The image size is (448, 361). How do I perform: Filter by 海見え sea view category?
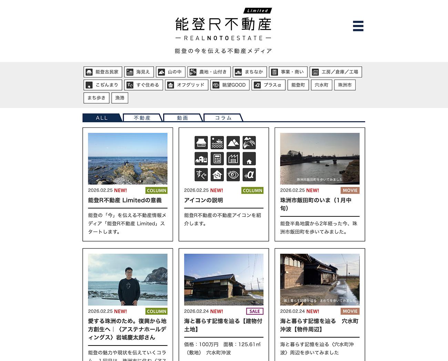pos(139,72)
